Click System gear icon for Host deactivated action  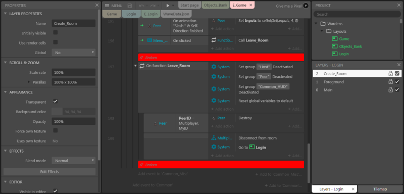pyautogui.click(x=214, y=67)
